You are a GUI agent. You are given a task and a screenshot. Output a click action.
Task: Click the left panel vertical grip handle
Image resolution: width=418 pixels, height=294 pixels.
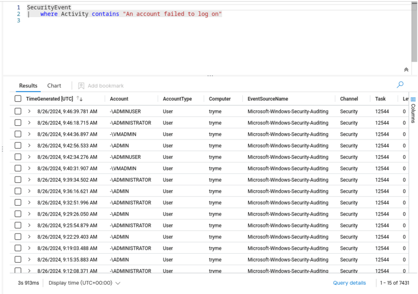click(3, 149)
